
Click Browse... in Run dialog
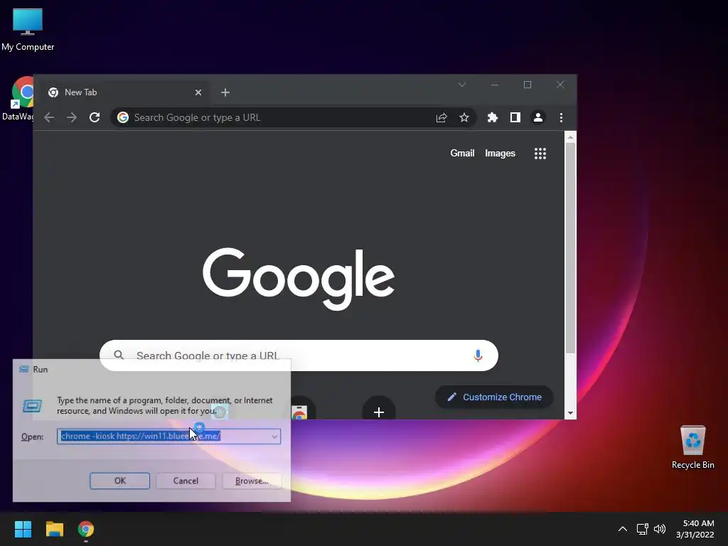252,481
